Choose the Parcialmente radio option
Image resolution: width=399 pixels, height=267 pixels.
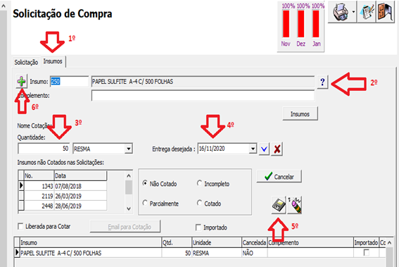[145, 203]
